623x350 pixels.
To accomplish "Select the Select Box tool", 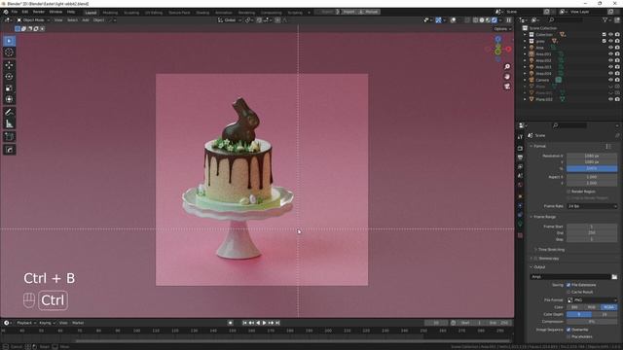I will point(9,41).
